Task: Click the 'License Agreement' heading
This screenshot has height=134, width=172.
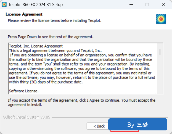Action: [x=24, y=14]
